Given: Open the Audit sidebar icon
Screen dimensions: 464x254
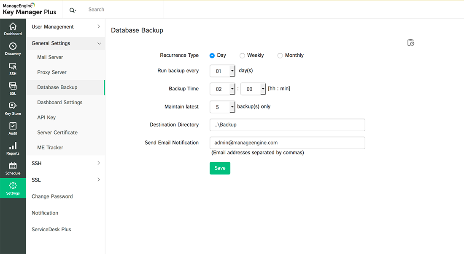Looking at the screenshot, I should click(x=13, y=128).
